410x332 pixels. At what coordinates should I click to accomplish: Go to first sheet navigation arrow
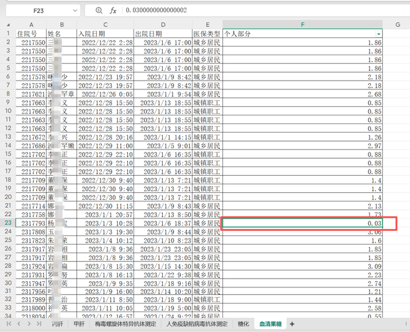[x=9, y=324]
